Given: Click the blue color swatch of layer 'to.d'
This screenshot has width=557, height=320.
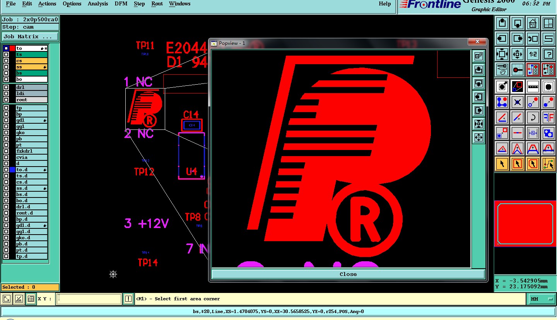Looking at the screenshot, I should click(x=12, y=170).
